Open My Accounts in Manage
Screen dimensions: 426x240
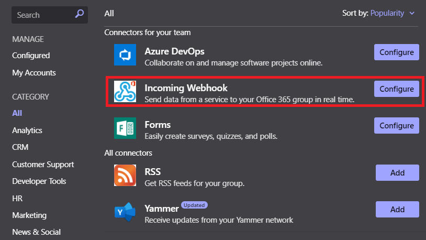[x=34, y=73]
